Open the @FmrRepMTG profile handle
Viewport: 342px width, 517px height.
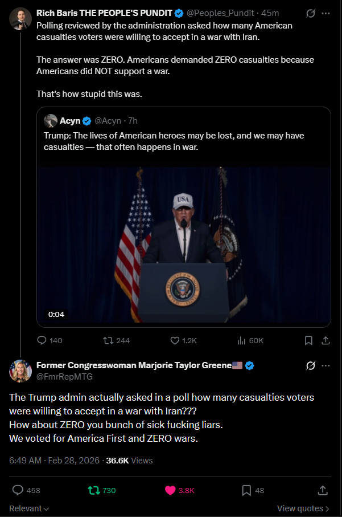pos(64,377)
